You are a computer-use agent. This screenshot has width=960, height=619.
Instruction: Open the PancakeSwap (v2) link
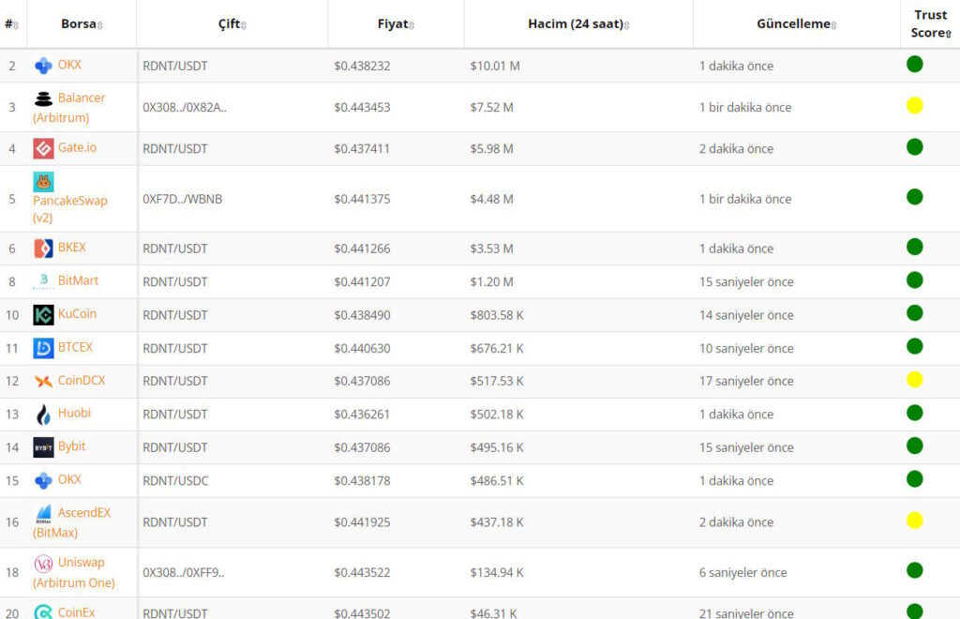69,208
